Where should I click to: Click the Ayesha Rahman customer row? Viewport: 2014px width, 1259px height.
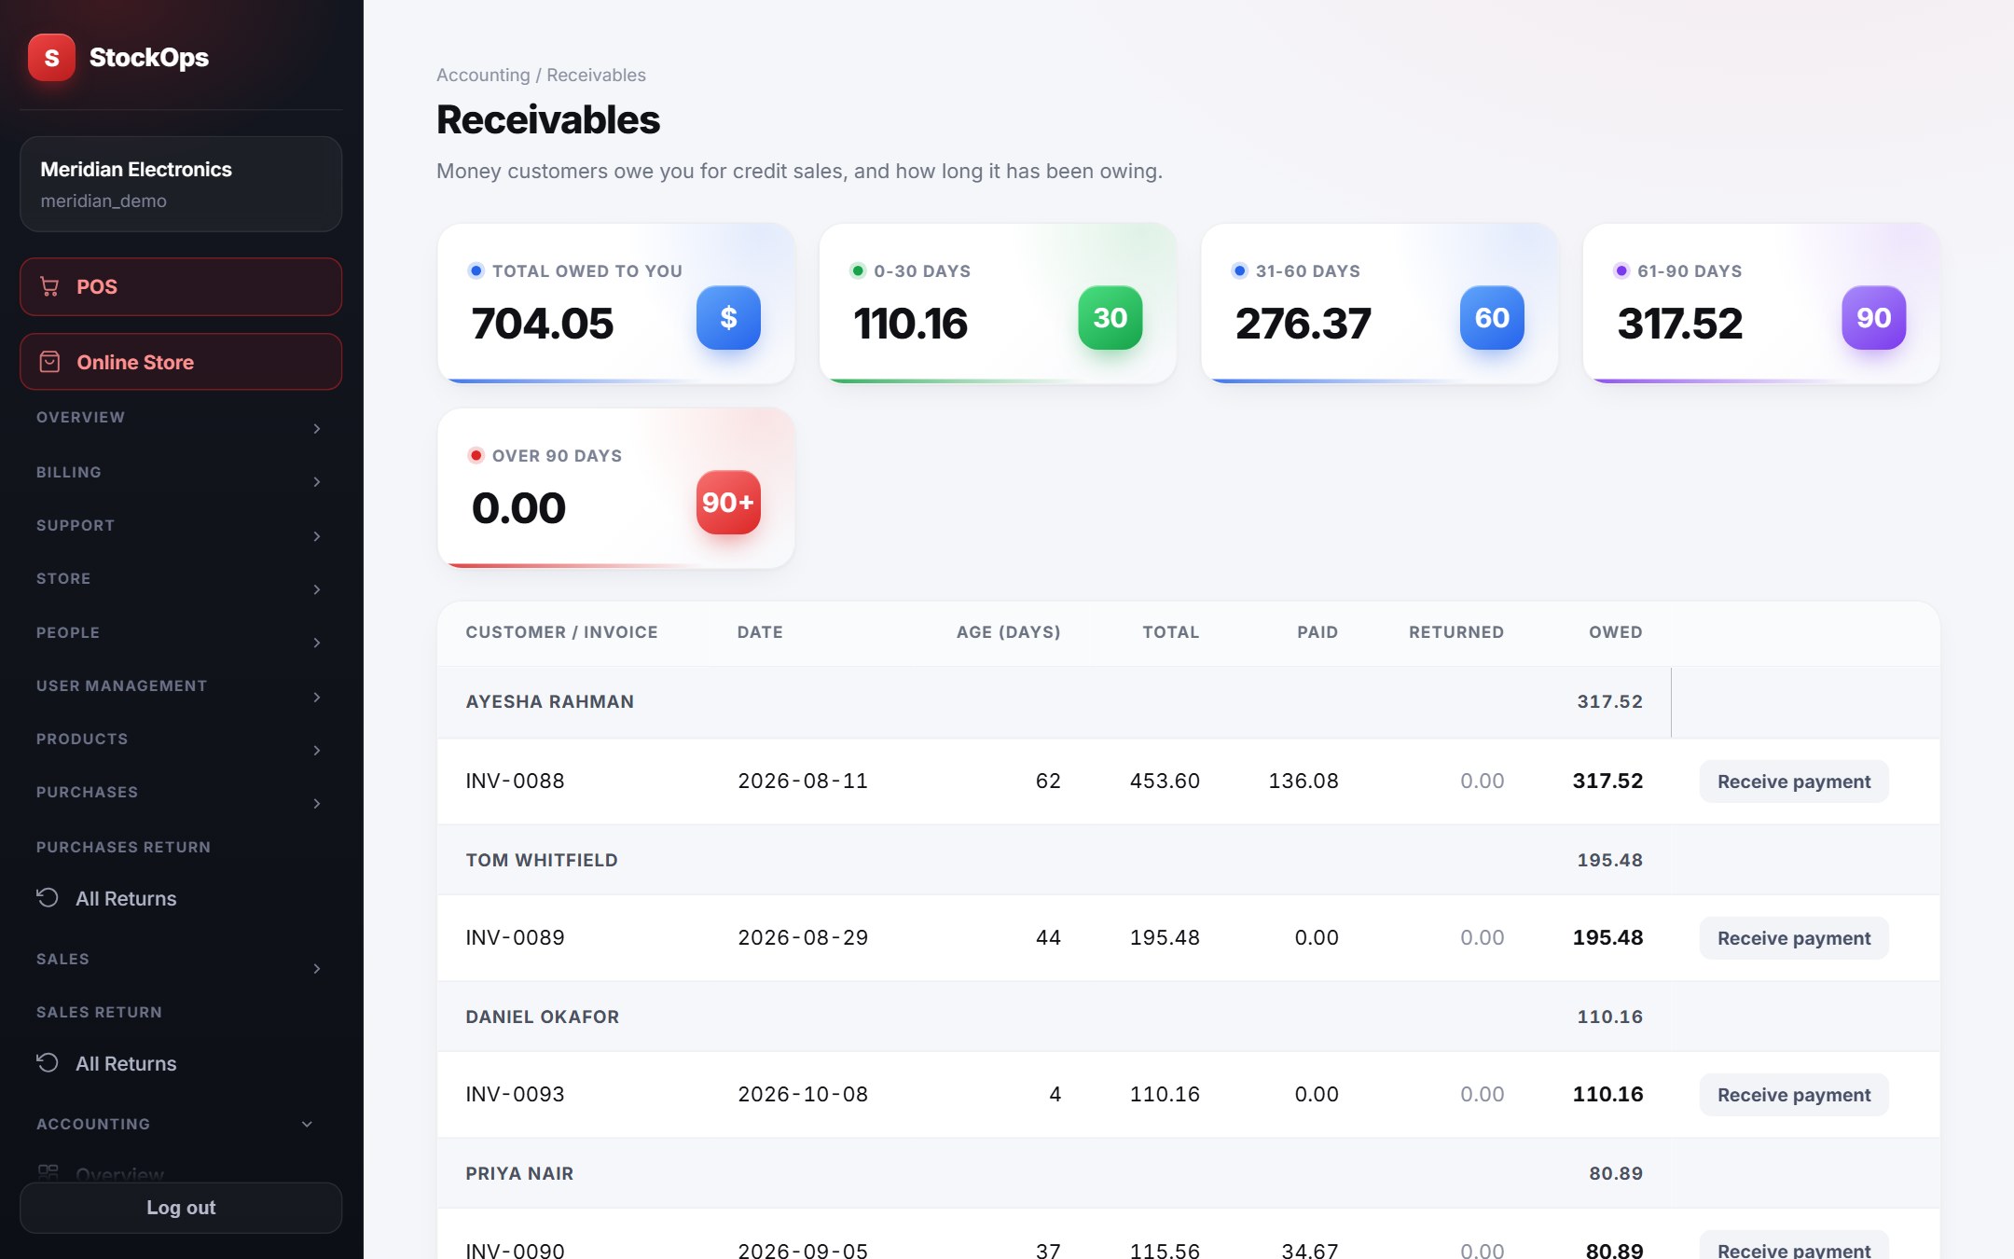[x=1189, y=702]
